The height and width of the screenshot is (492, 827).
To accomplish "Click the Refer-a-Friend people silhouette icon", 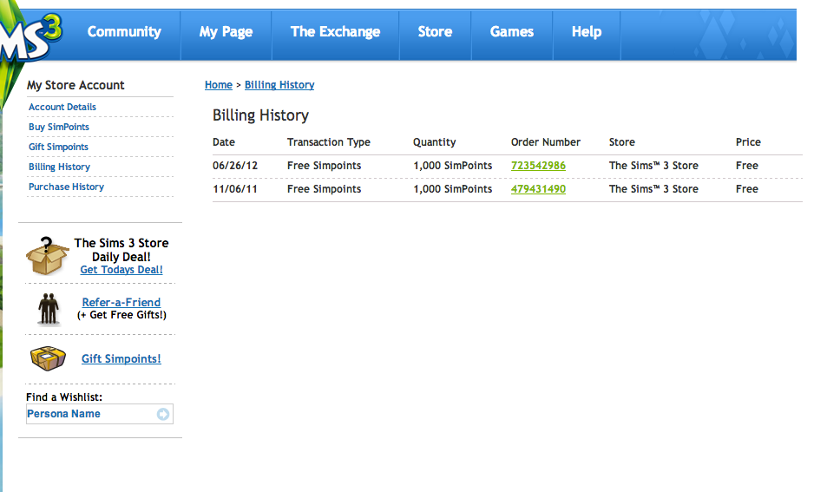I will 49,309.
